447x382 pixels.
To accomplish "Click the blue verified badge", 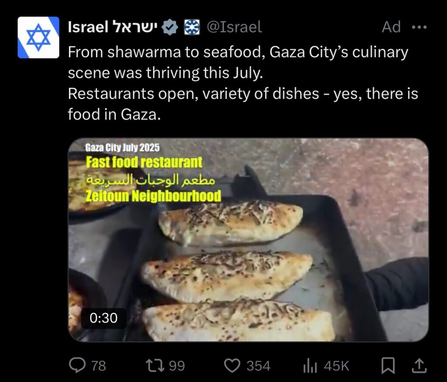I will click(x=170, y=27).
